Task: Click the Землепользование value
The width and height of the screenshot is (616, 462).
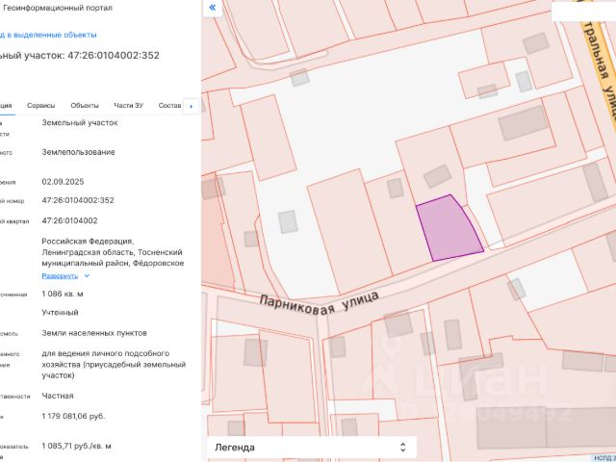Action: (79, 152)
